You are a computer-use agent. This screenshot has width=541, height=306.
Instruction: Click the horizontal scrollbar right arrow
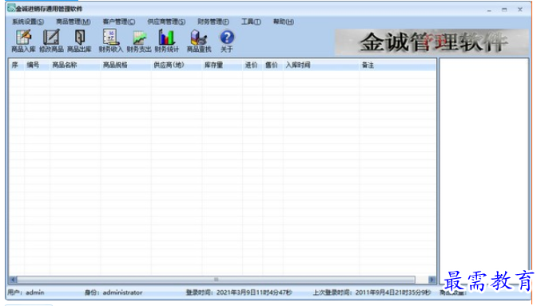pos(432,280)
